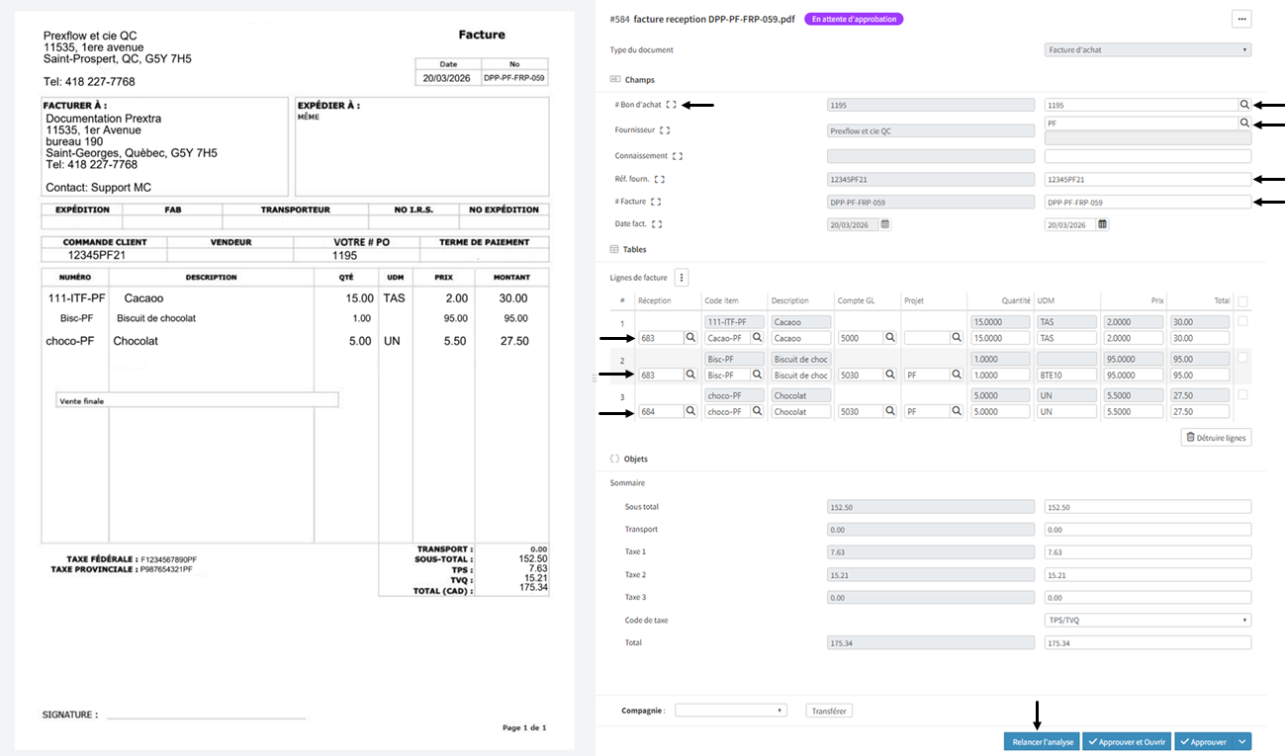1285x756 pixels.
Task: Open the Code de taxe TPS/TVQ dropdown
Action: [1147, 621]
